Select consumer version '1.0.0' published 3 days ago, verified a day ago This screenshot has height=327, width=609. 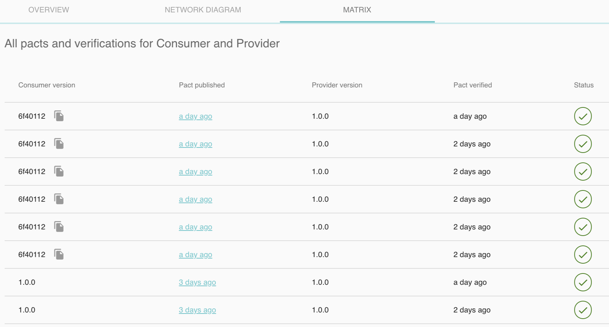point(27,282)
